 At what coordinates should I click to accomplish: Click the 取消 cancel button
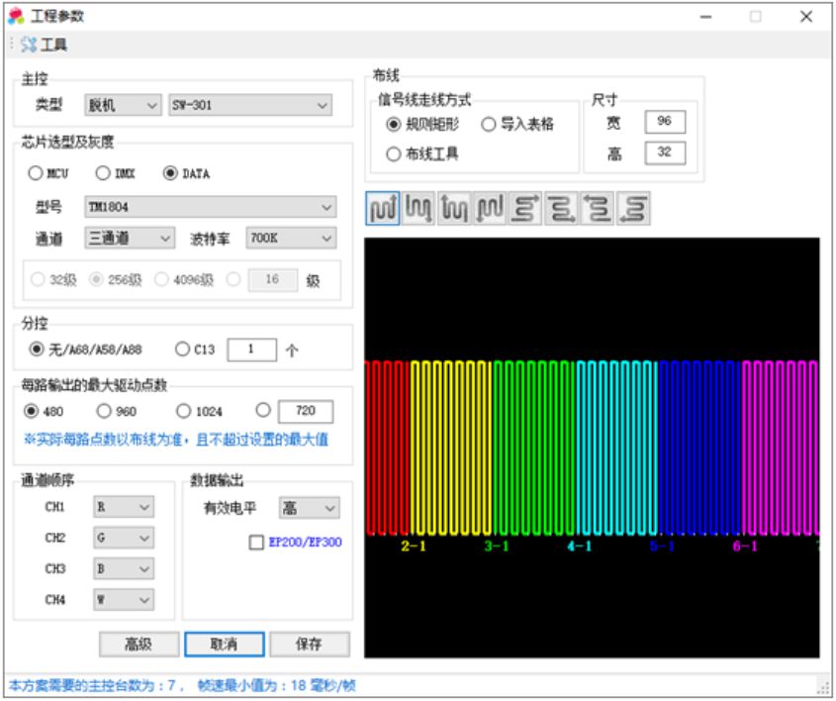click(x=225, y=645)
